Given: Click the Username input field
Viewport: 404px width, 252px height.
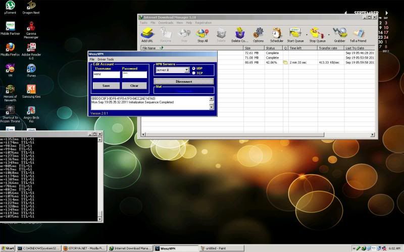Looking at the screenshot, I should point(107,75).
